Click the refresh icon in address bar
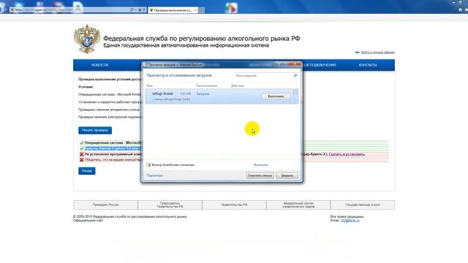 click(x=144, y=9)
